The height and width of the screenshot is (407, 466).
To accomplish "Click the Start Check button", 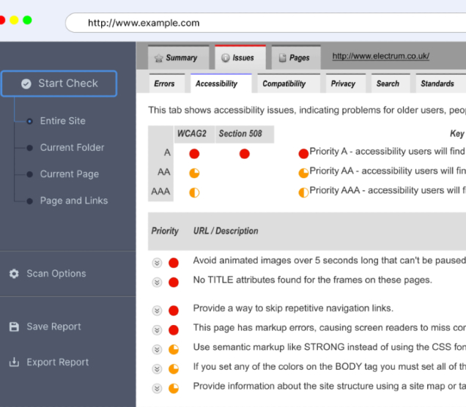I will [x=59, y=83].
